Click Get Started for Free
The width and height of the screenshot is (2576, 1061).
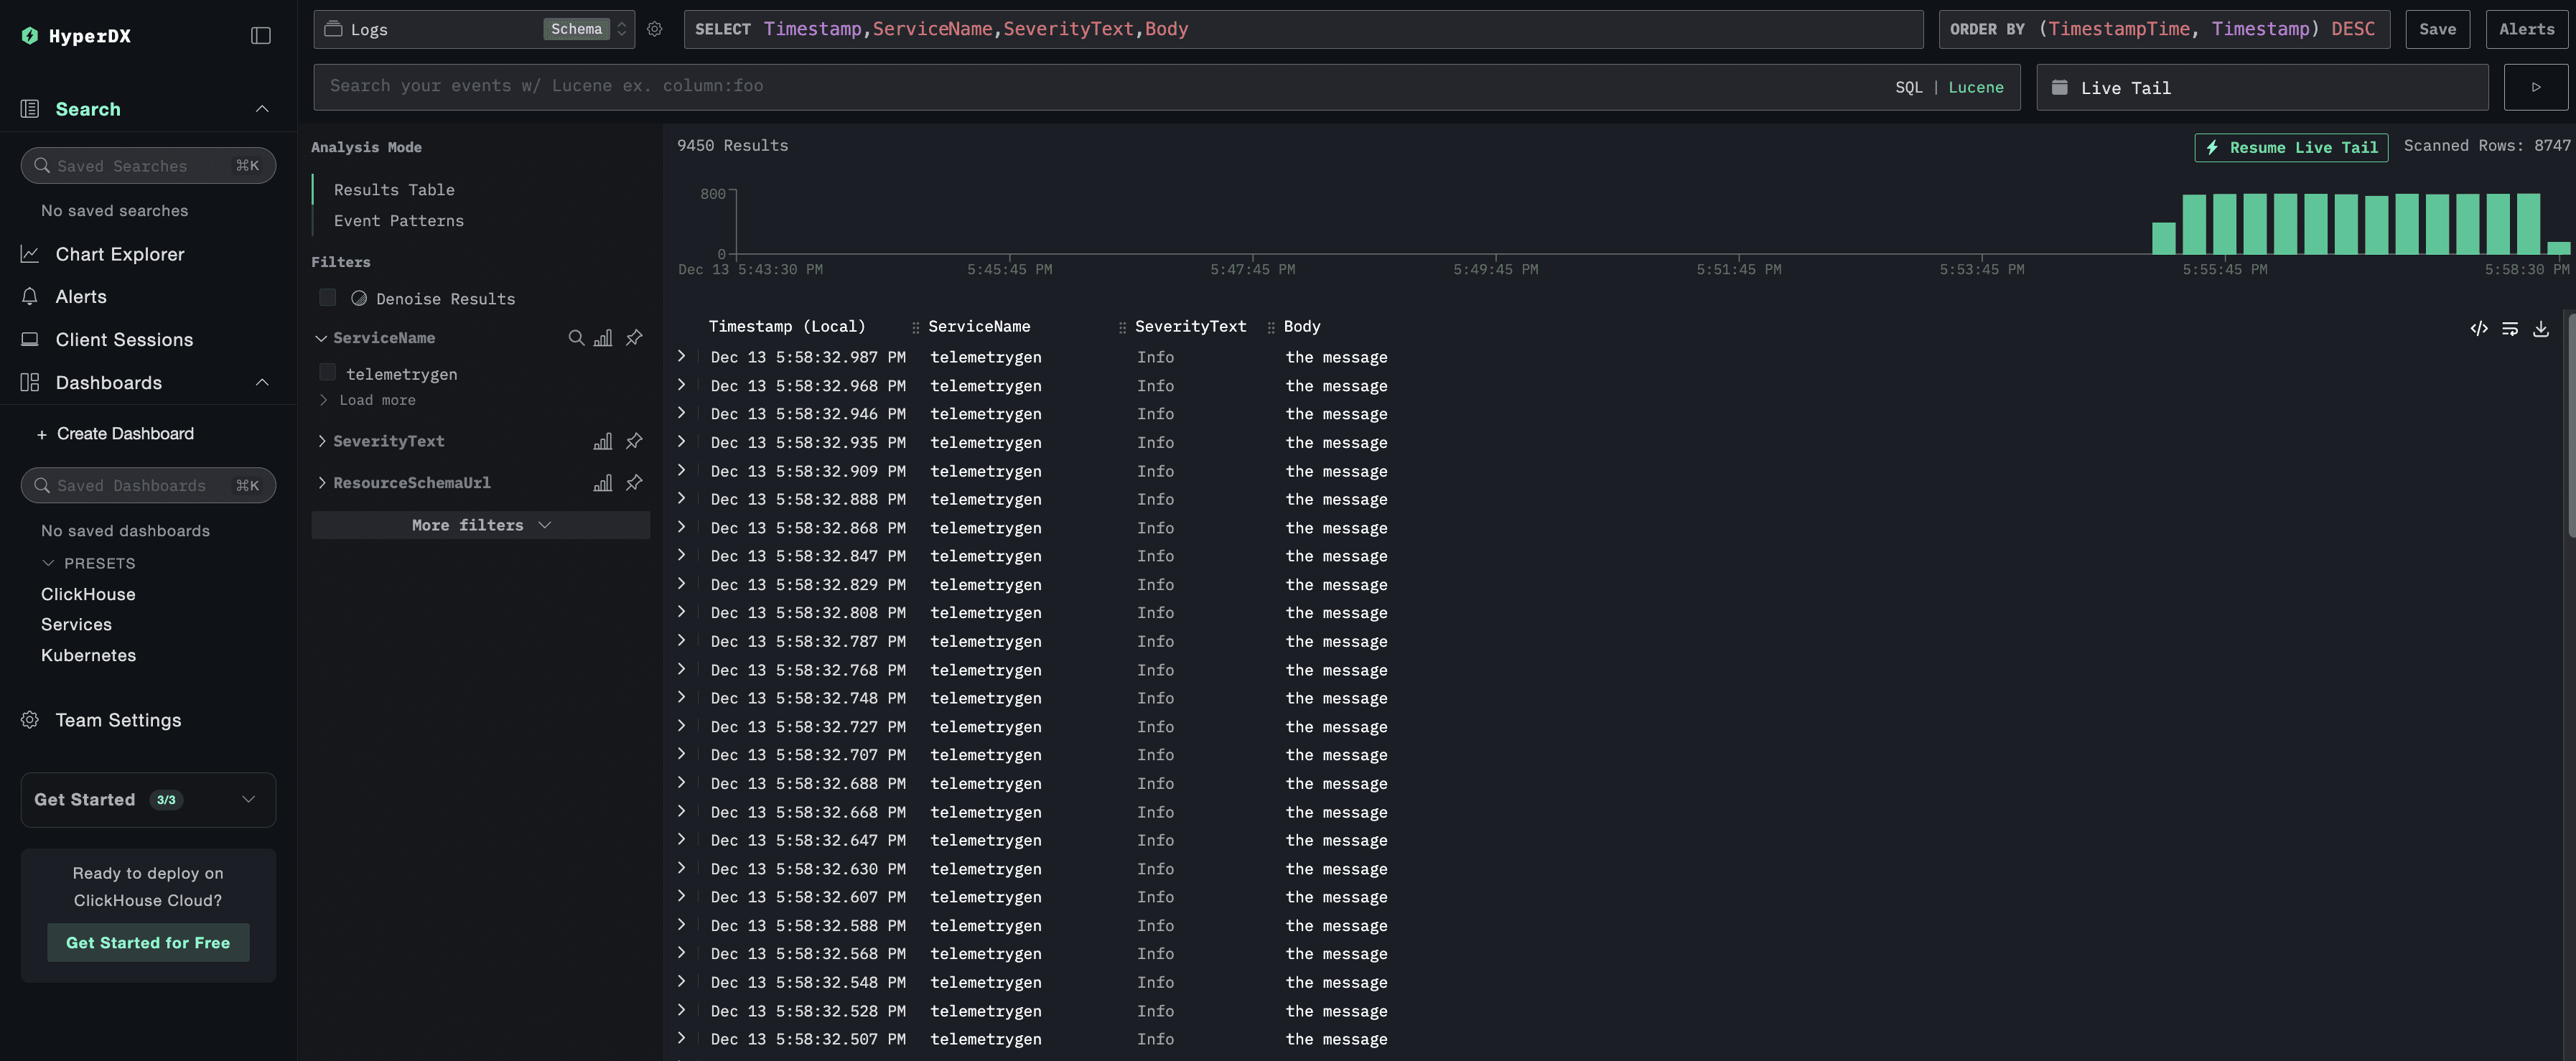click(148, 942)
